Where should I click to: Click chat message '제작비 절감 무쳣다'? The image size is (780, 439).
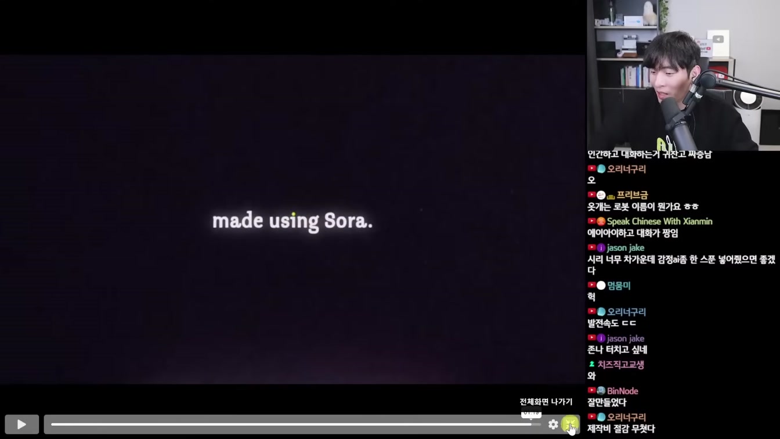(621, 429)
